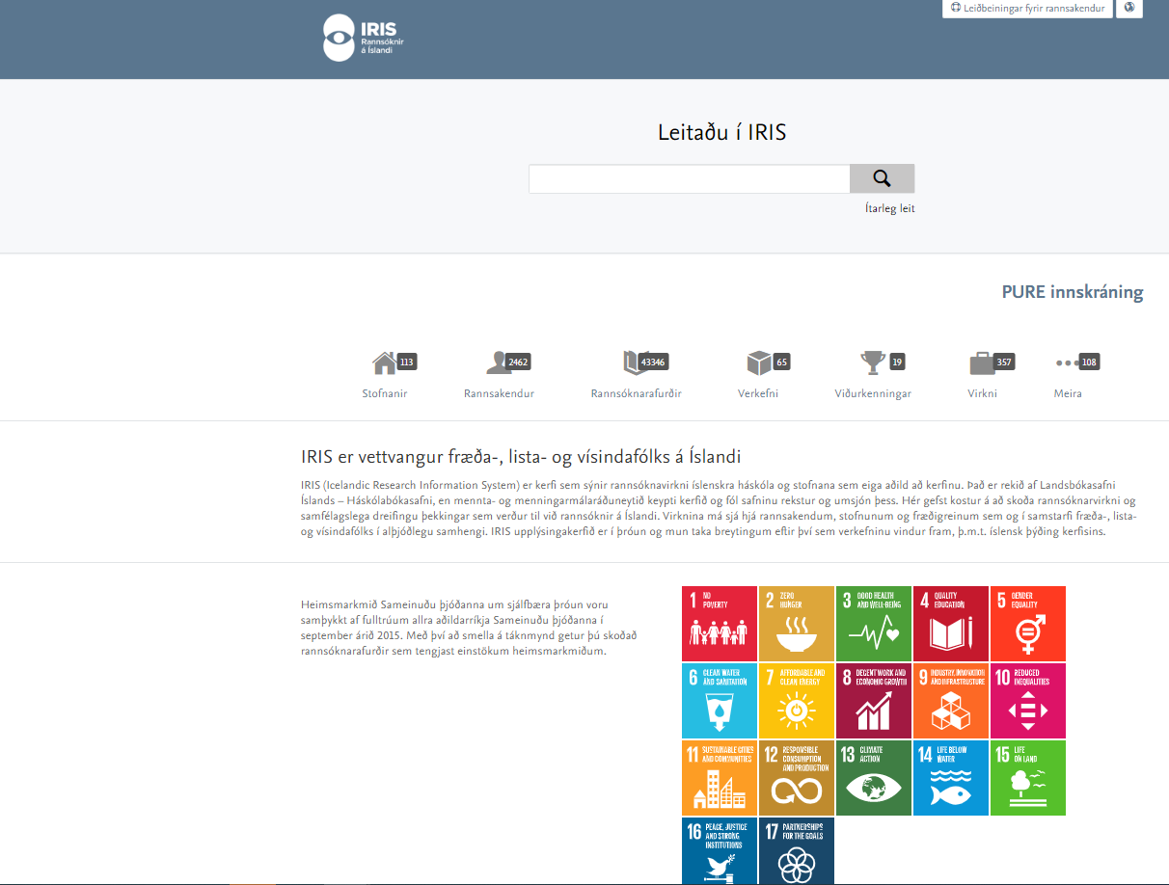Click the IRIS logo in header
The height and width of the screenshot is (885, 1169).
click(360, 39)
